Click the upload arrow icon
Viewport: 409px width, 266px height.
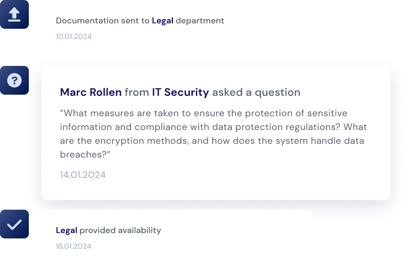pos(14,14)
